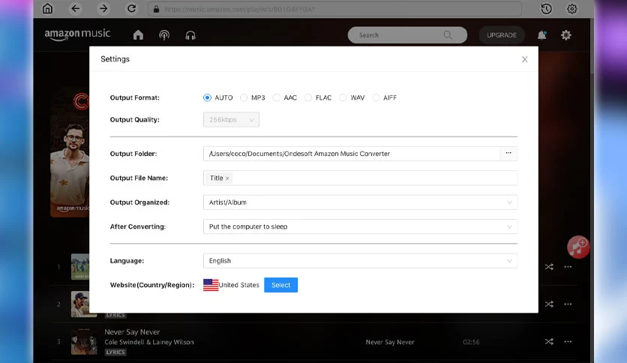Click the red add-to-convert music button
This screenshot has width=627, height=363.
(577, 247)
